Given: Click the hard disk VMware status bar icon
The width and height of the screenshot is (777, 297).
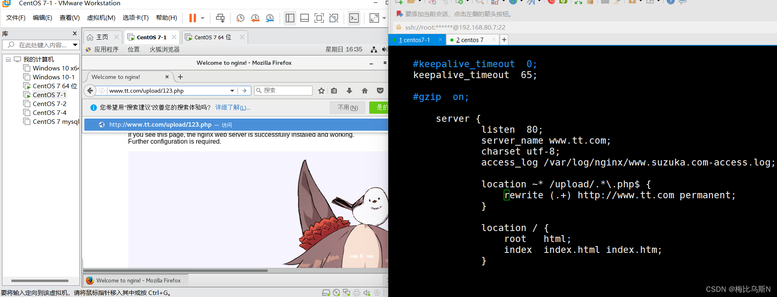Looking at the screenshot, I should pyautogui.click(x=326, y=293).
